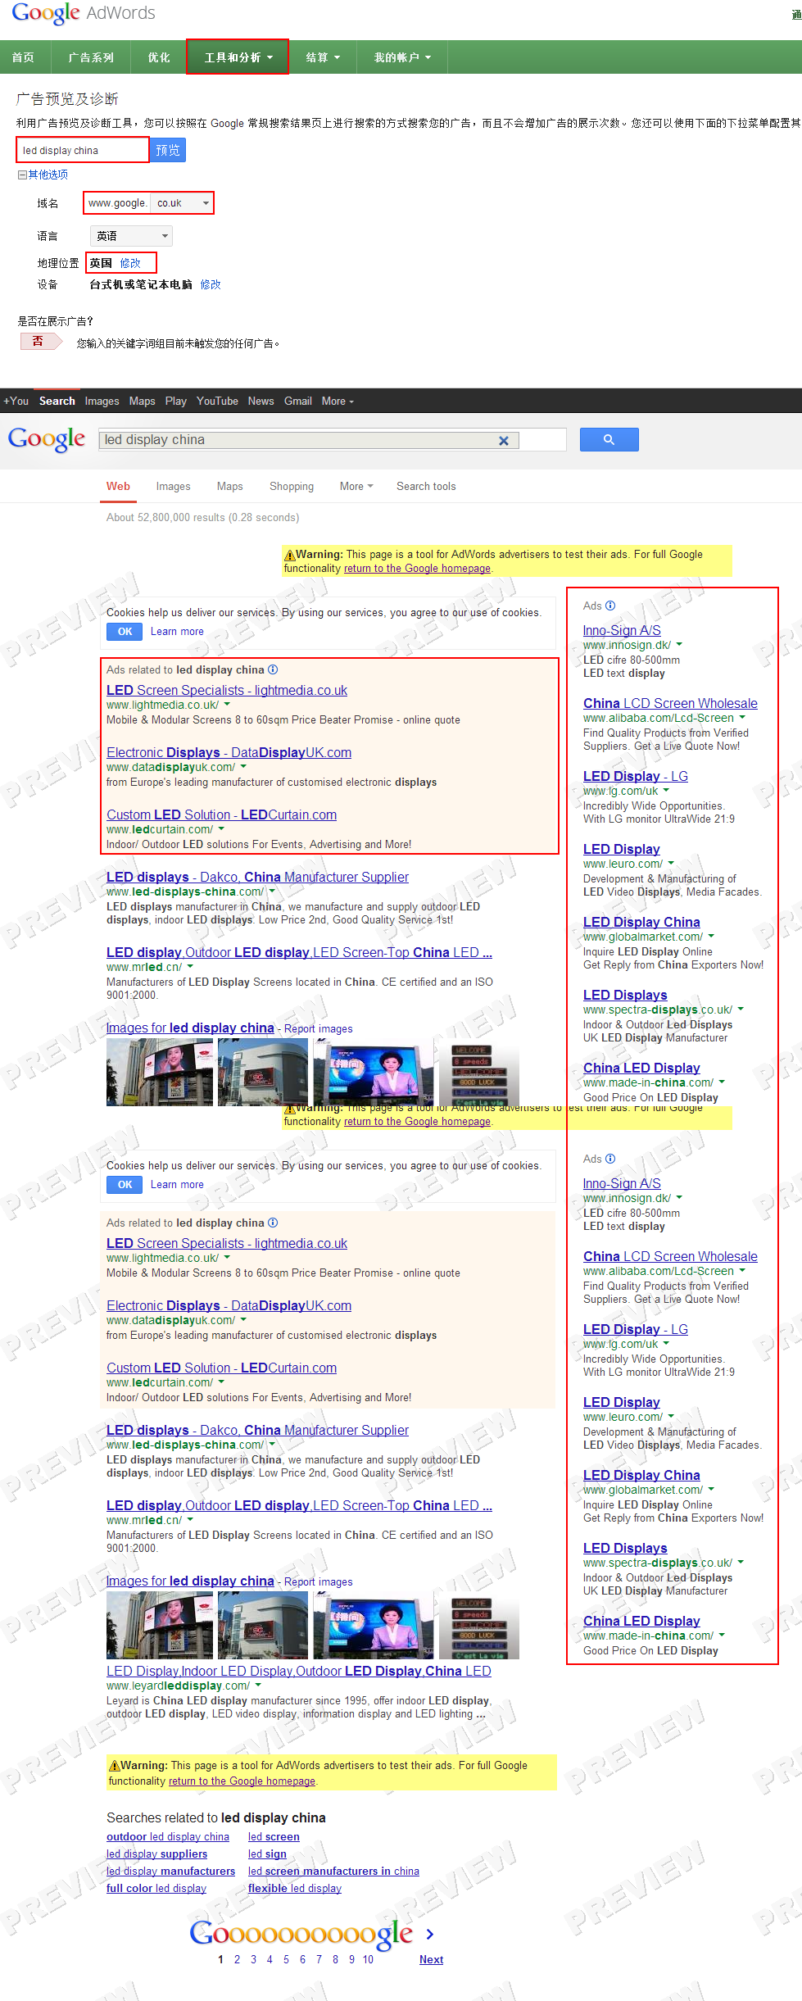Open Images in the black Google bar

point(102,401)
